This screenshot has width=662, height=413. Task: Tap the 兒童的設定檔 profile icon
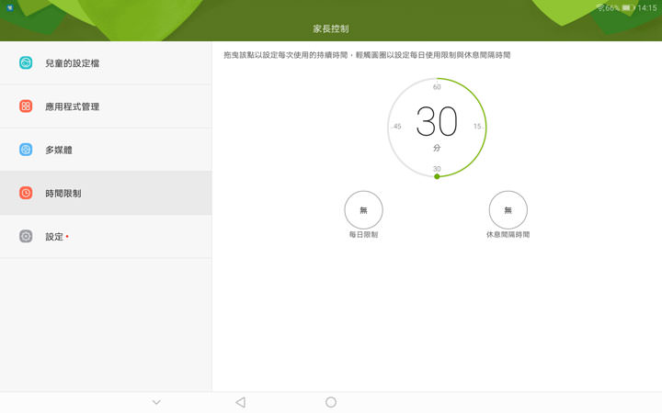[26, 63]
